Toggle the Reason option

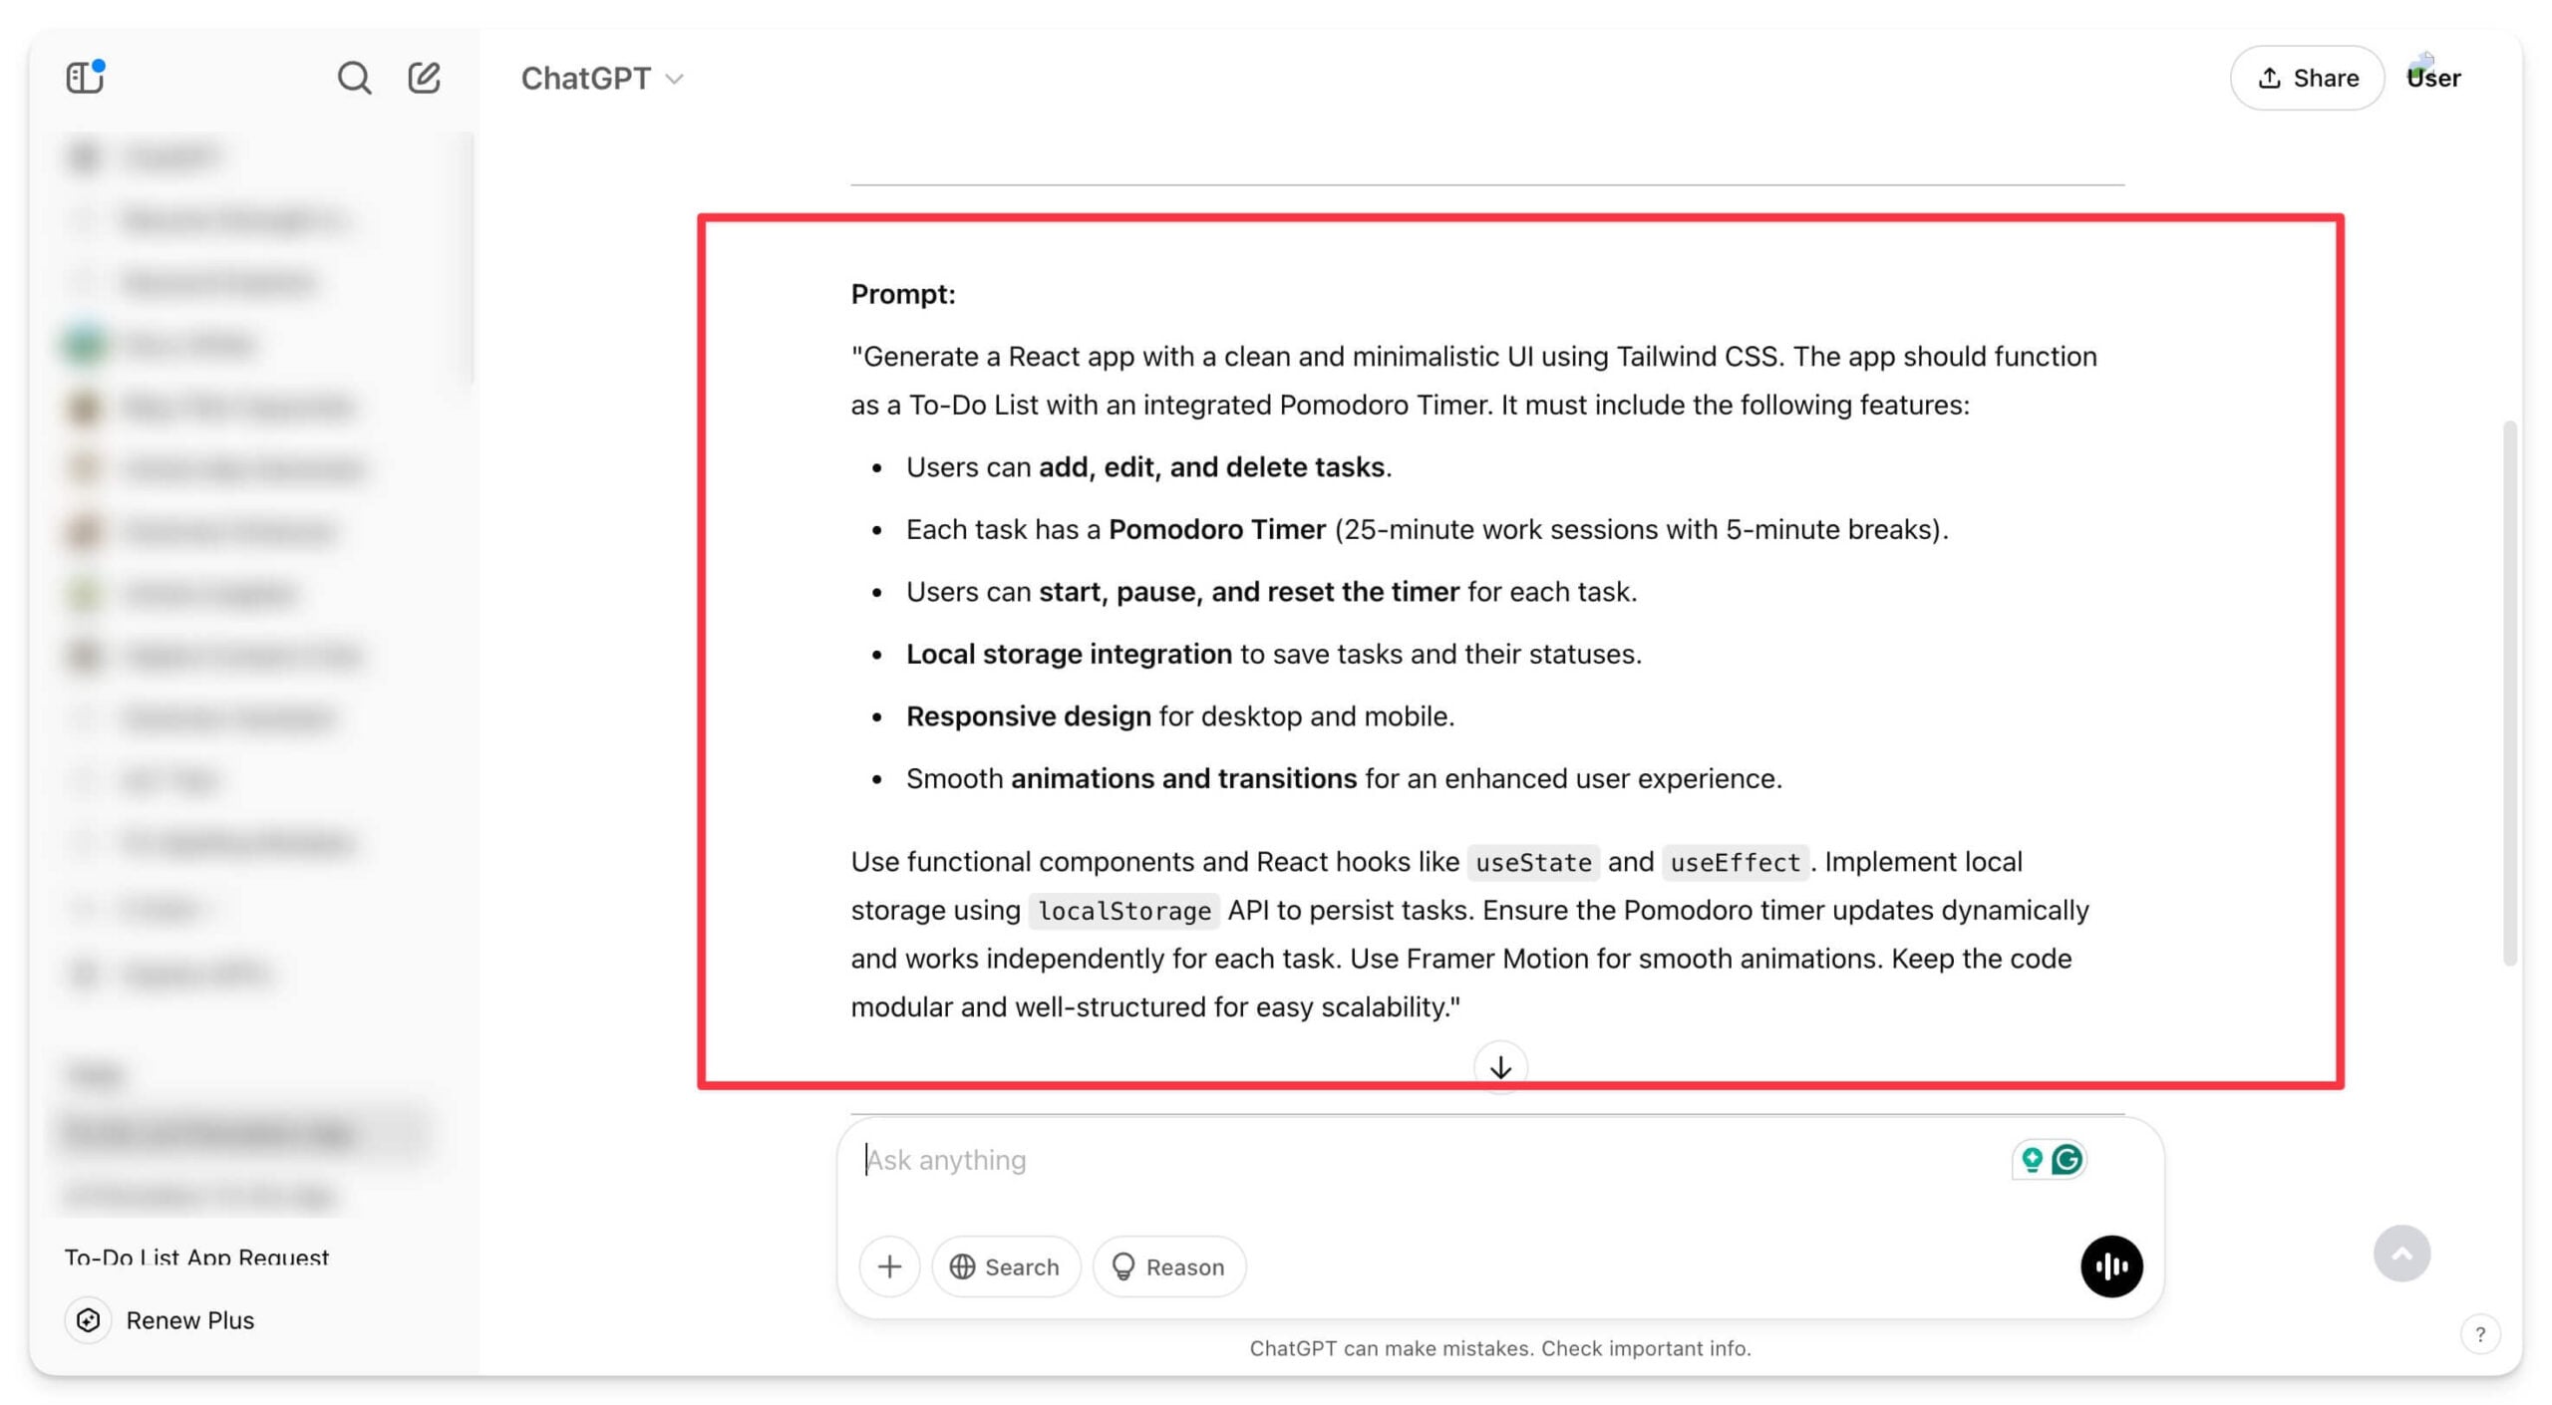[x=1169, y=1266]
